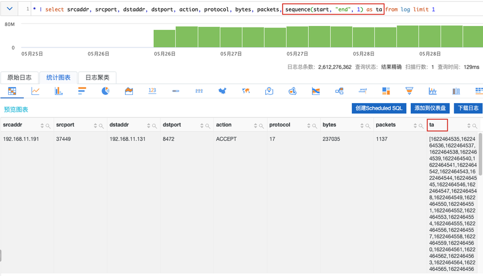Click the protocol value 17
This screenshot has width=483, height=276.
tap(272, 139)
